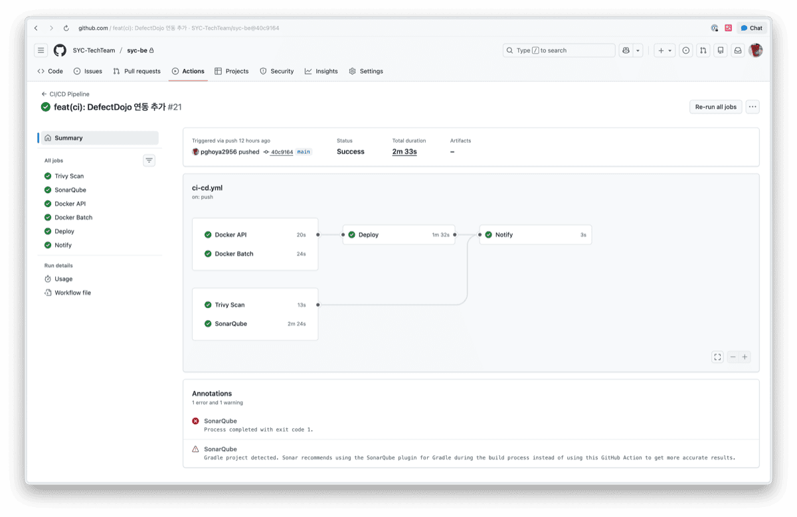Zoom out the workflow graph
Viewport: 797px width, 517px height.
[733, 357]
